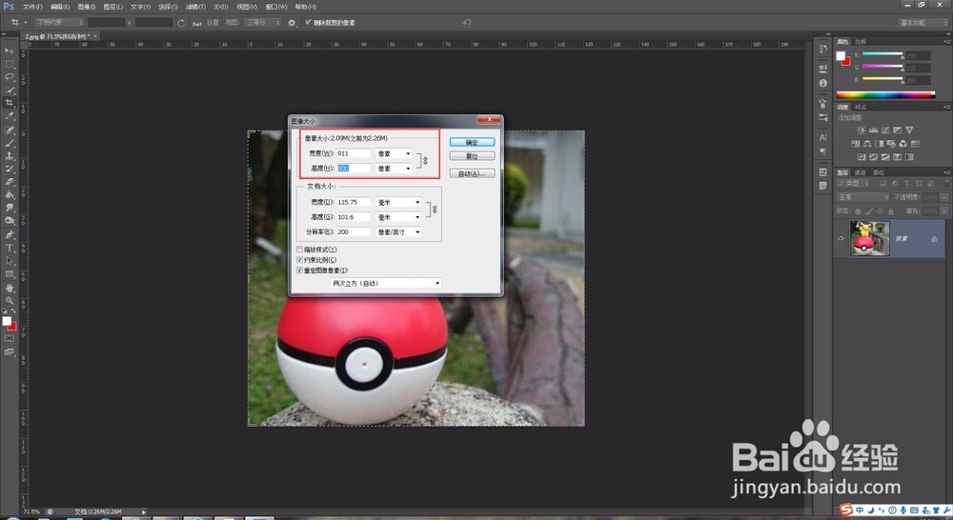Screen dimensions: 953x520
Task: Open the Character panel icon
Action: pos(823,138)
